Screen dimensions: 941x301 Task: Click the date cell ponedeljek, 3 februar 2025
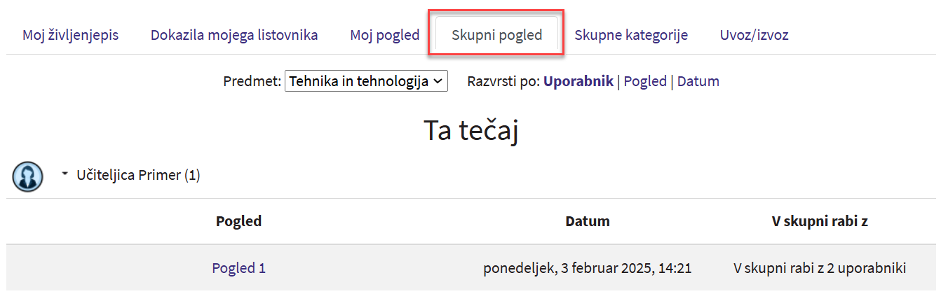[x=587, y=267]
